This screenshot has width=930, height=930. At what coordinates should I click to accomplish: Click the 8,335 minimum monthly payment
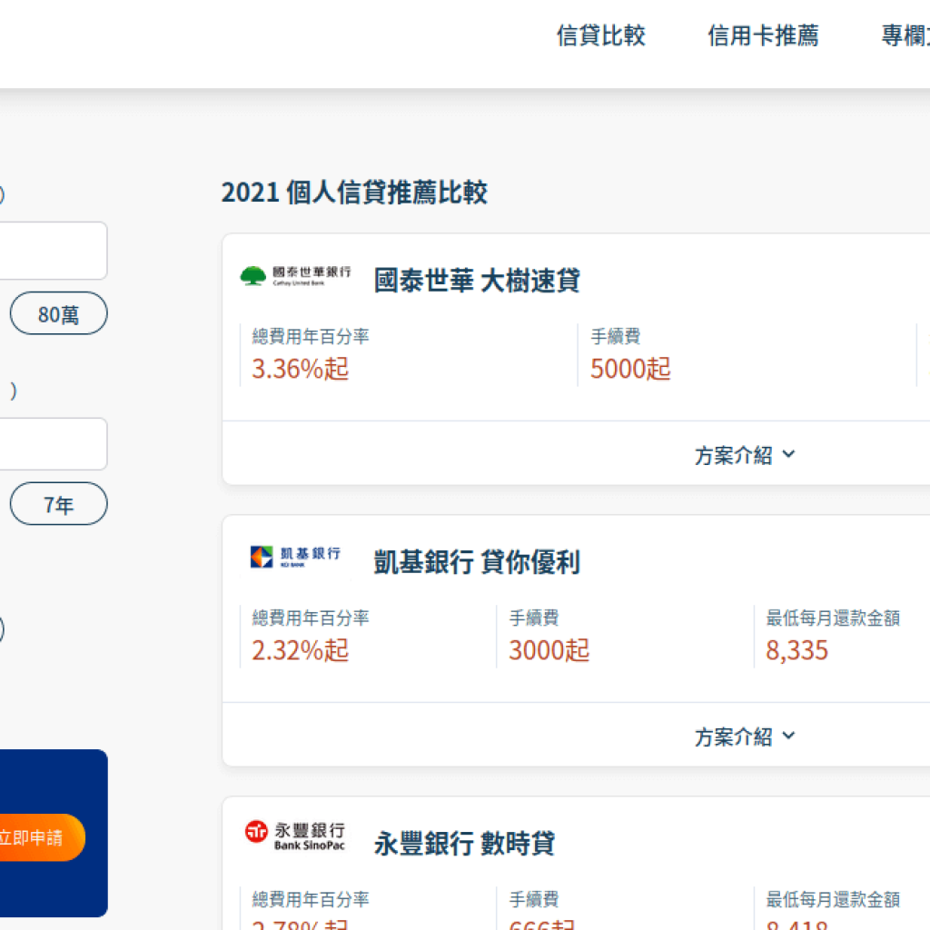(796, 650)
